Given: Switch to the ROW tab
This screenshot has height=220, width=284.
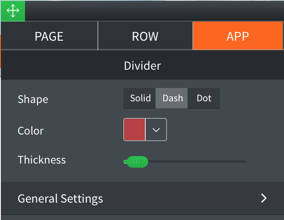Looking at the screenshot, I should point(145,36).
